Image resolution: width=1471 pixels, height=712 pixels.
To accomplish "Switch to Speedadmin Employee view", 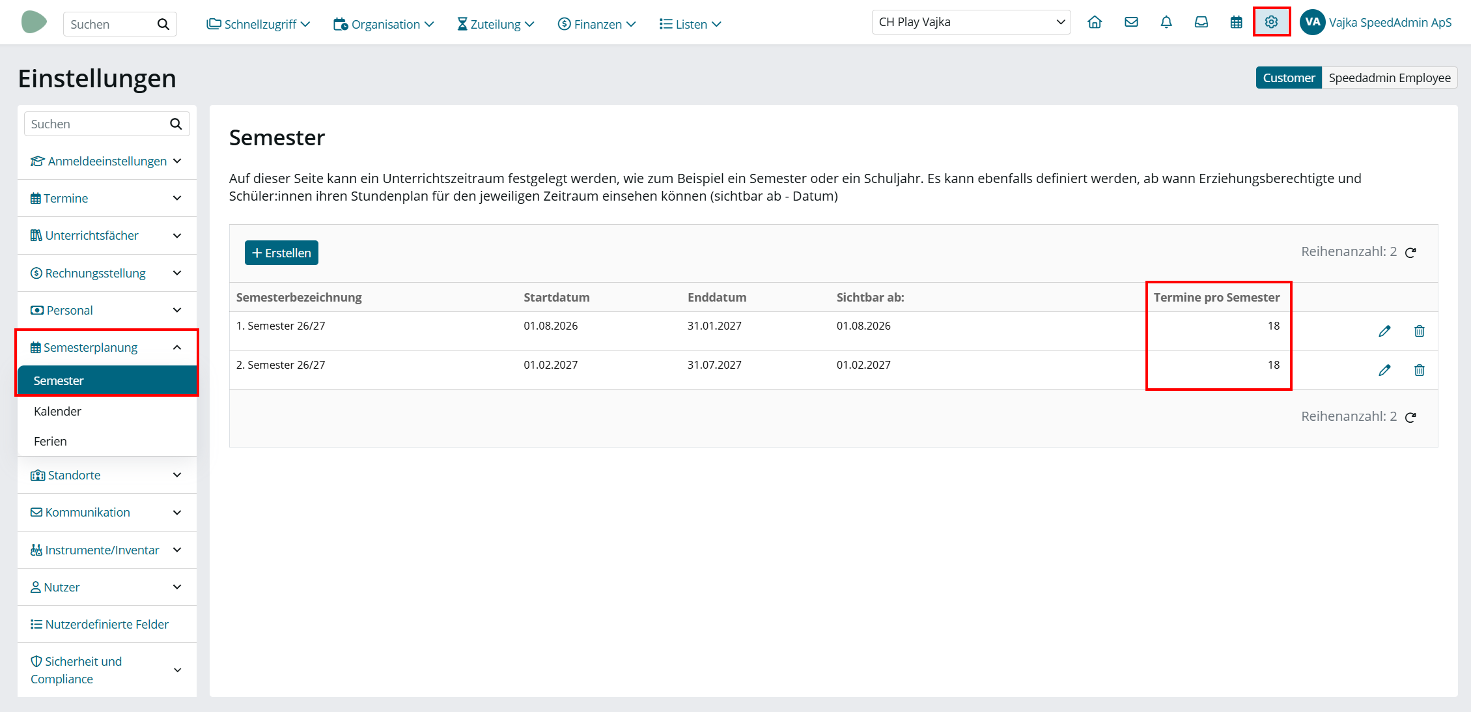I will 1390,78.
